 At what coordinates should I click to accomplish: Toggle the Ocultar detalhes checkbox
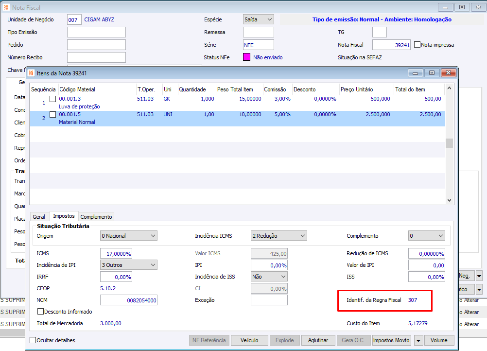tap(33, 340)
